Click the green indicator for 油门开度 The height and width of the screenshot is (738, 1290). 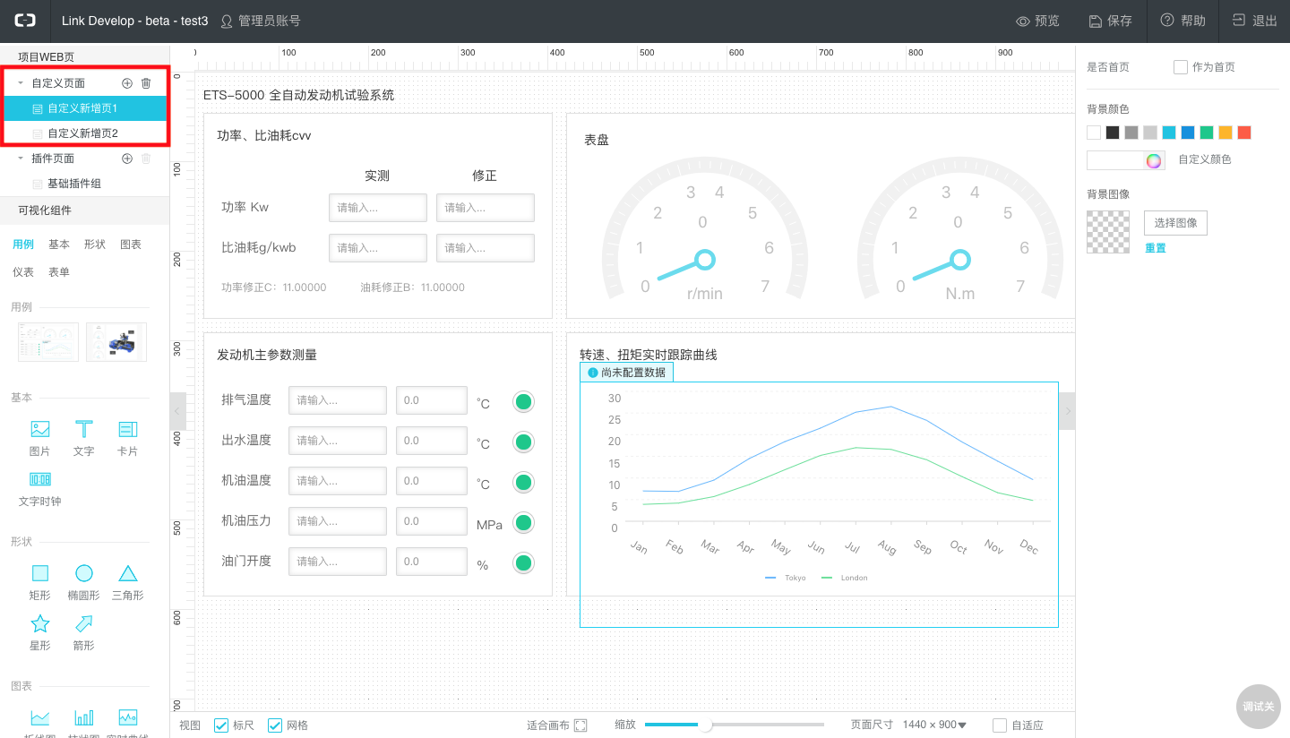point(524,562)
